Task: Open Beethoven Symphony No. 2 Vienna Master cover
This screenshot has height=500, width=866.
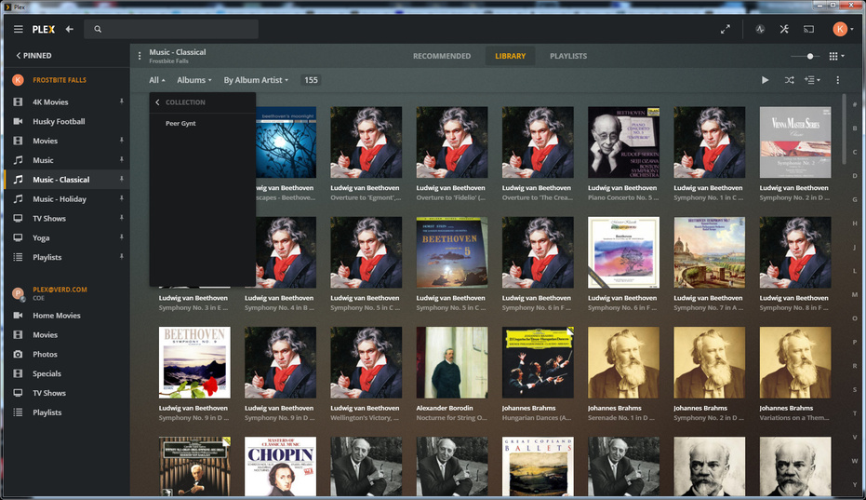Action: [795, 142]
